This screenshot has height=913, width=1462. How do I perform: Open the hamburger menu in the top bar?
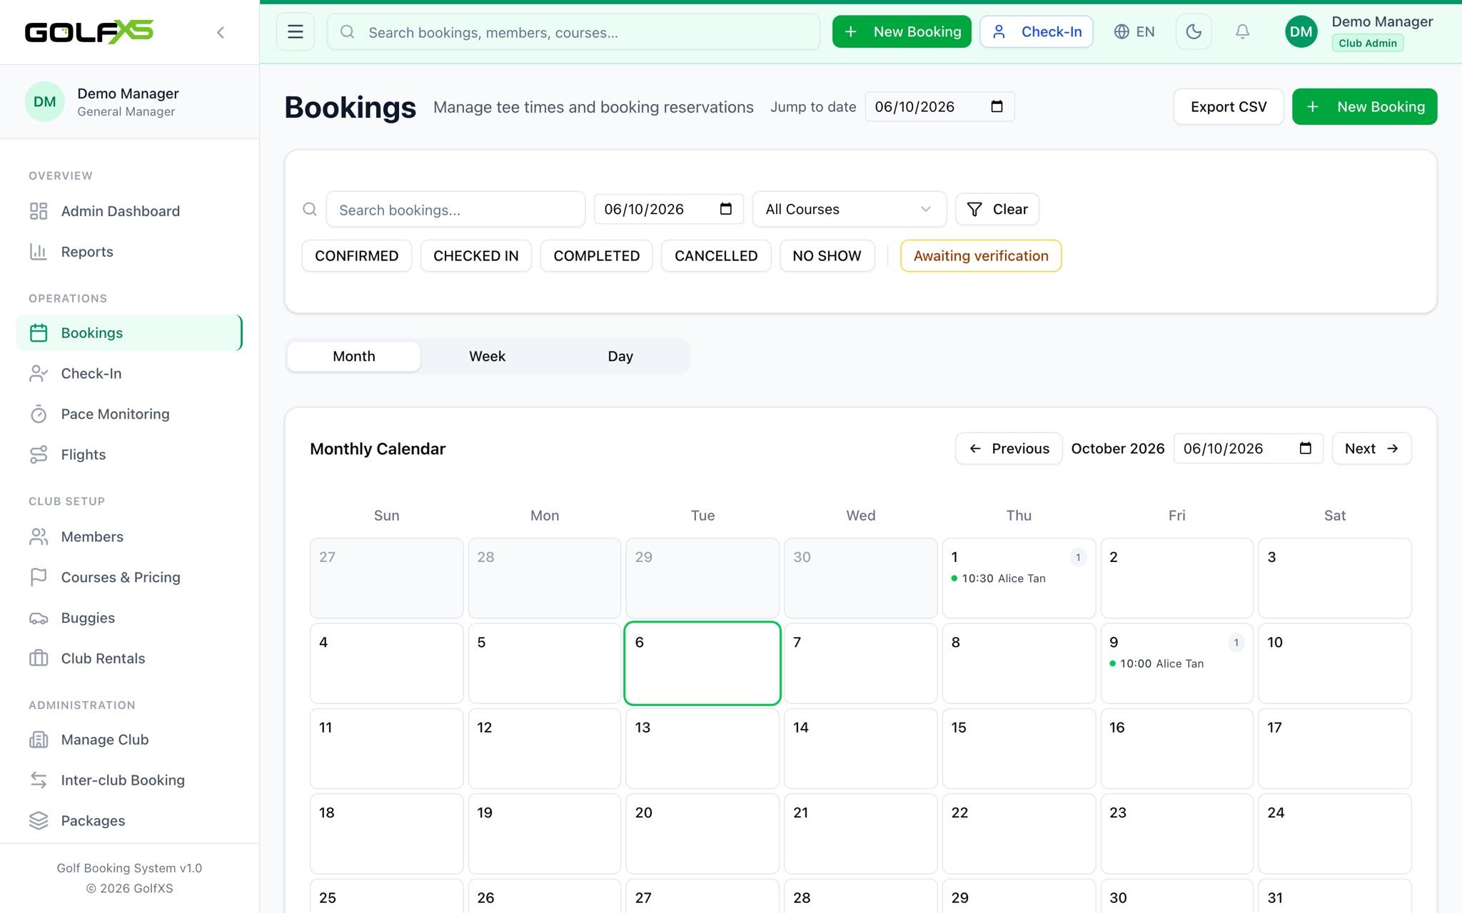coord(296,32)
